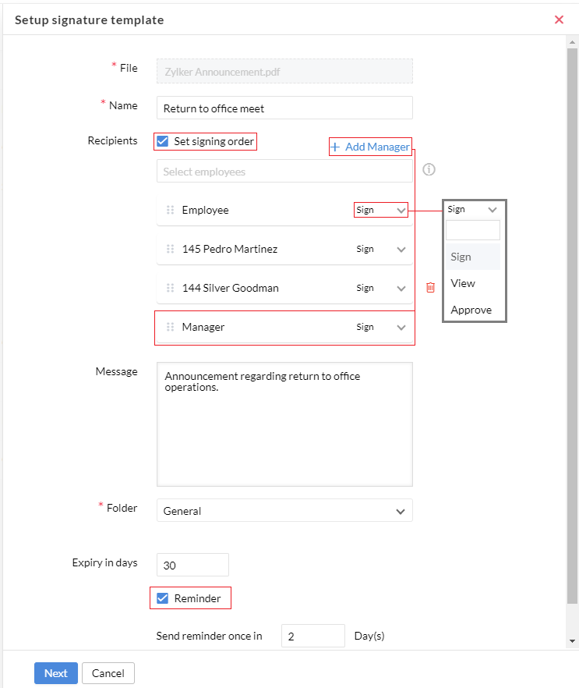Disable the Reminder checkbox

point(163,598)
